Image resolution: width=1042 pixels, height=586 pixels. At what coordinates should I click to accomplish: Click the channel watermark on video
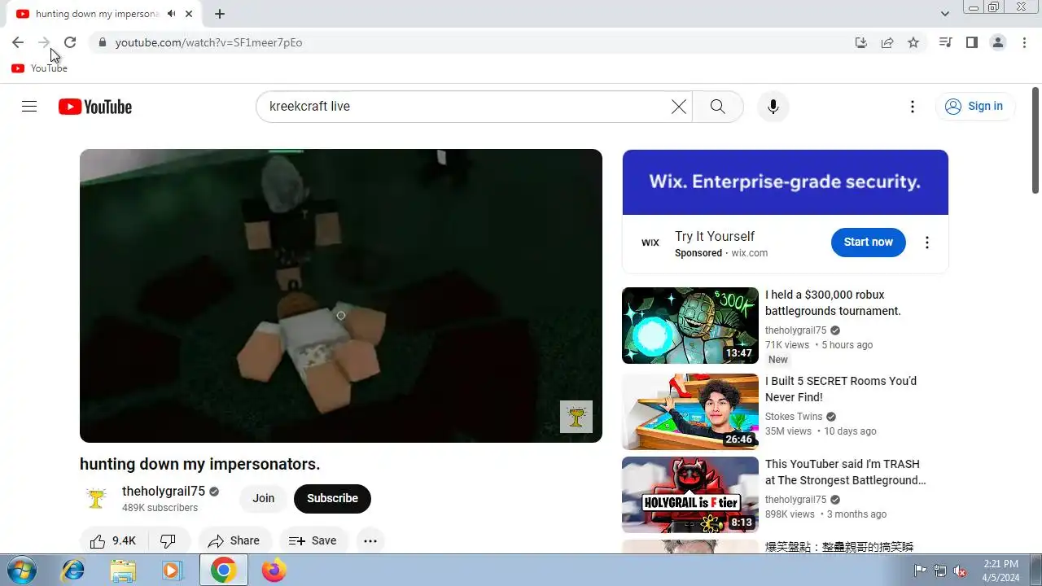(x=576, y=417)
